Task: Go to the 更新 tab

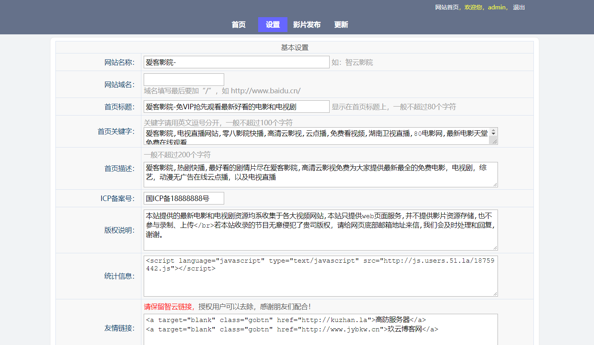Action: click(x=341, y=25)
